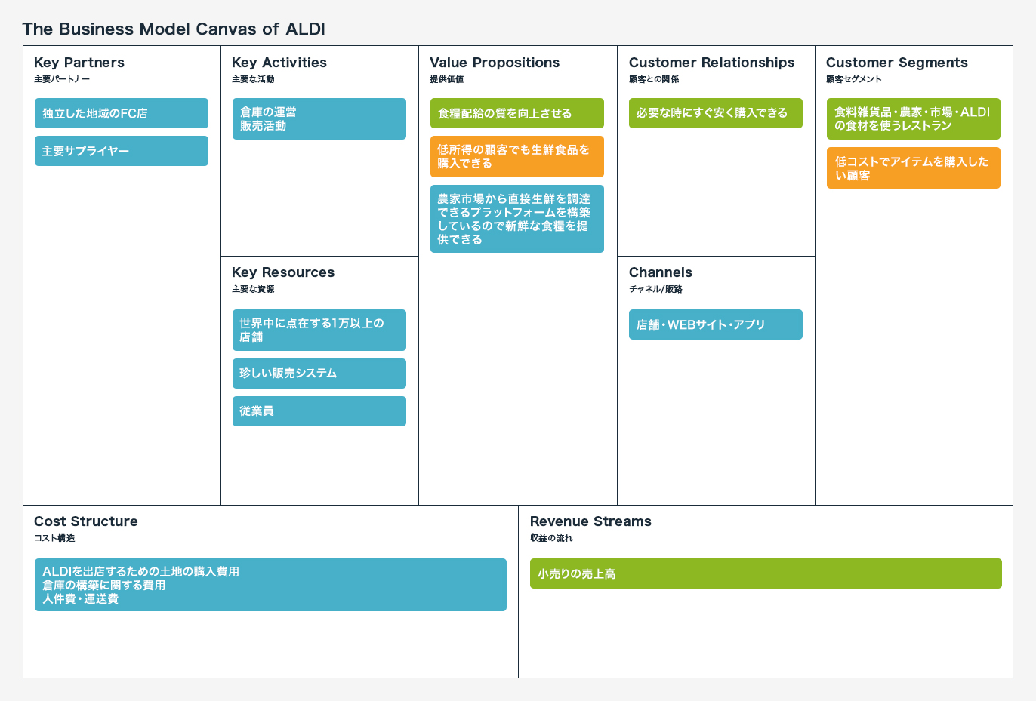Click the 世界中に点在する1万以上の店舗 card
This screenshot has height=701, width=1036.
click(319, 331)
